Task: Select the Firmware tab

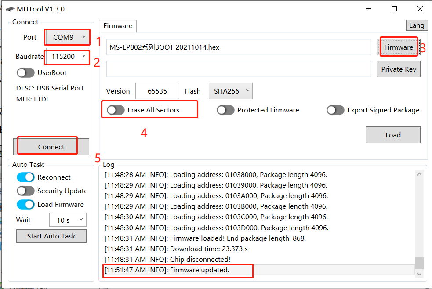Action: coord(118,26)
